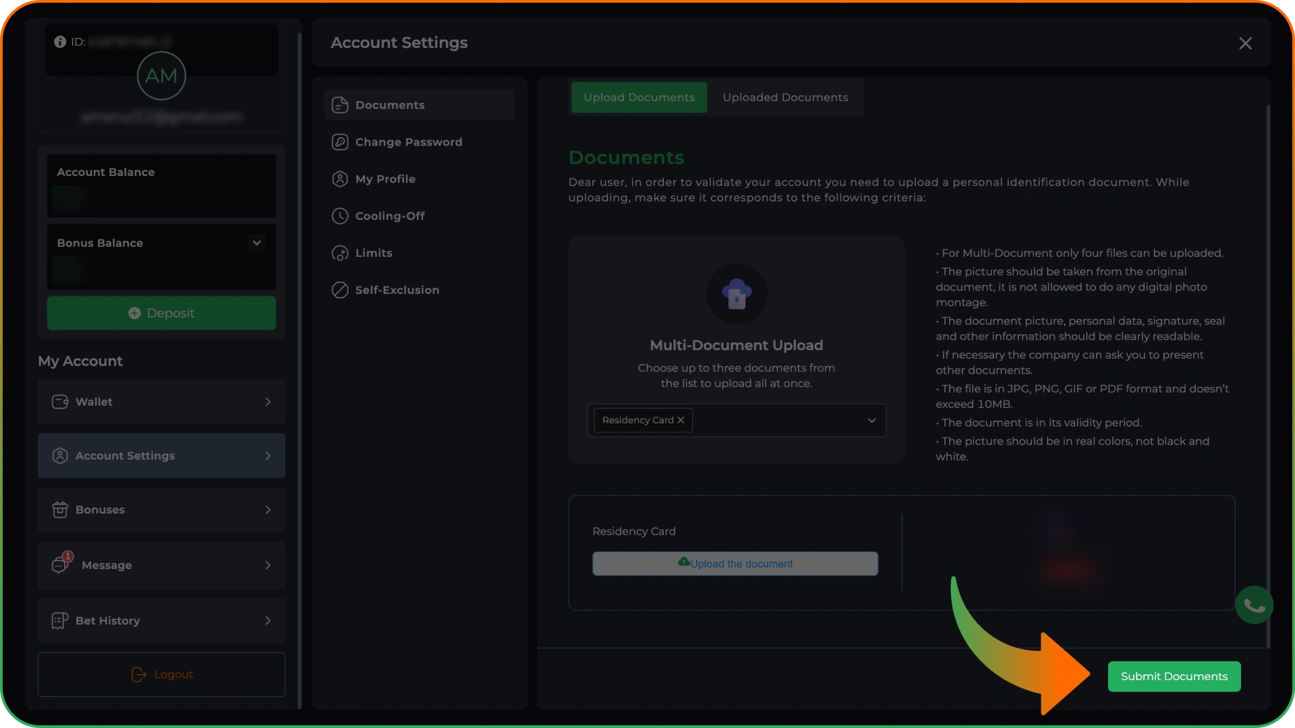Click the Account Settings user icon

[x=60, y=456]
